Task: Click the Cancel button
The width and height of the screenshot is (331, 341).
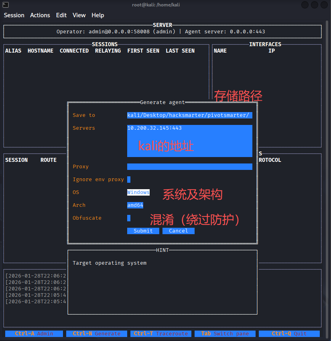Action: pyautogui.click(x=178, y=231)
